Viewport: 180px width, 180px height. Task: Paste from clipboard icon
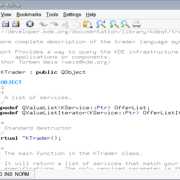click(88, 24)
